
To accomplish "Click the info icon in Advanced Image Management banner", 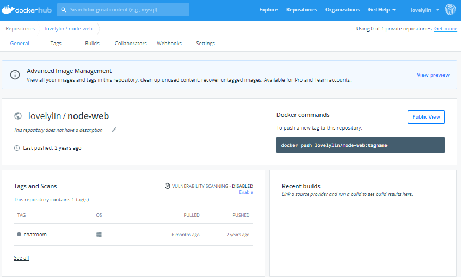I will (x=15, y=75).
